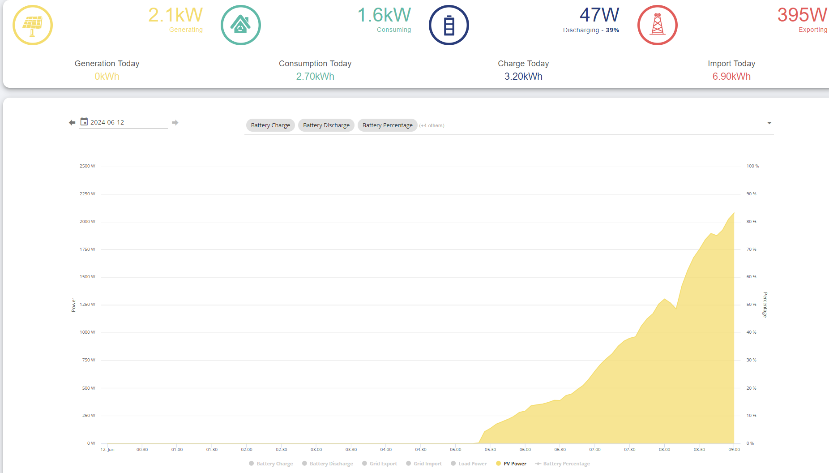The image size is (829, 473).
Task: Go to previous day with left arrow
Action: click(72, 123)
